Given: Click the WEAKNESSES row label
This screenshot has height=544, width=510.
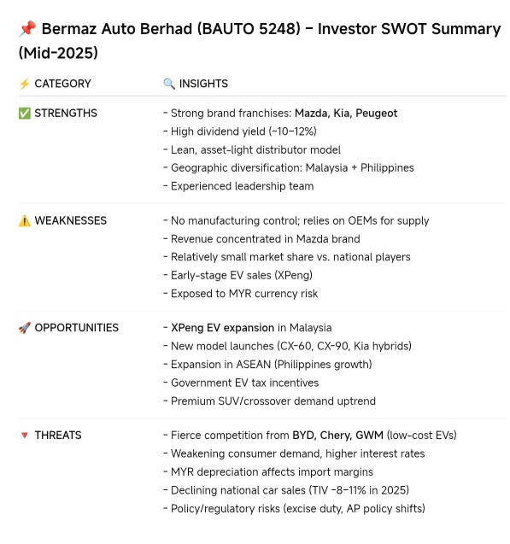Looking at the screenshot, I should pos(71,220).
